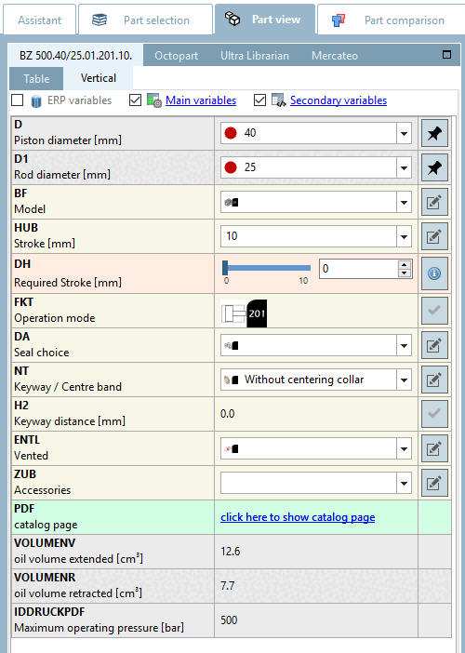Viewport: 465px width, 653px height.
Task: Click the edit icon for the Vented row
Action: (x=434, y=448)
